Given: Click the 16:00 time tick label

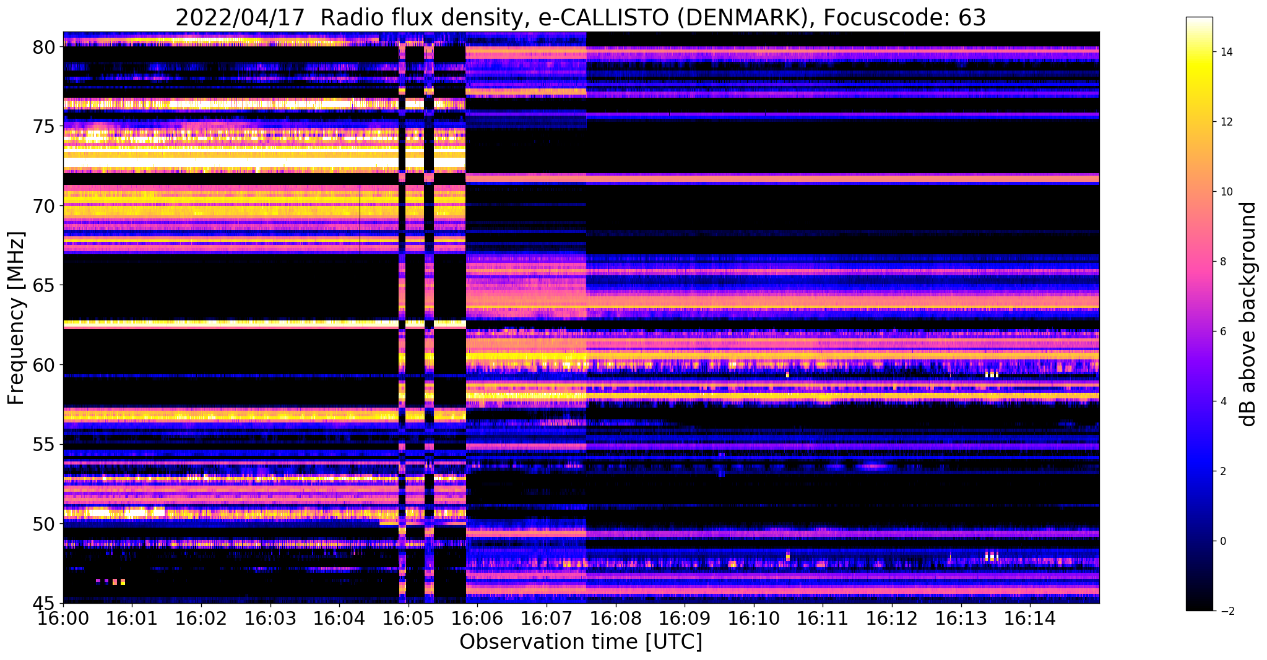Looking at the screenshot, I should (x=63, y=618).
